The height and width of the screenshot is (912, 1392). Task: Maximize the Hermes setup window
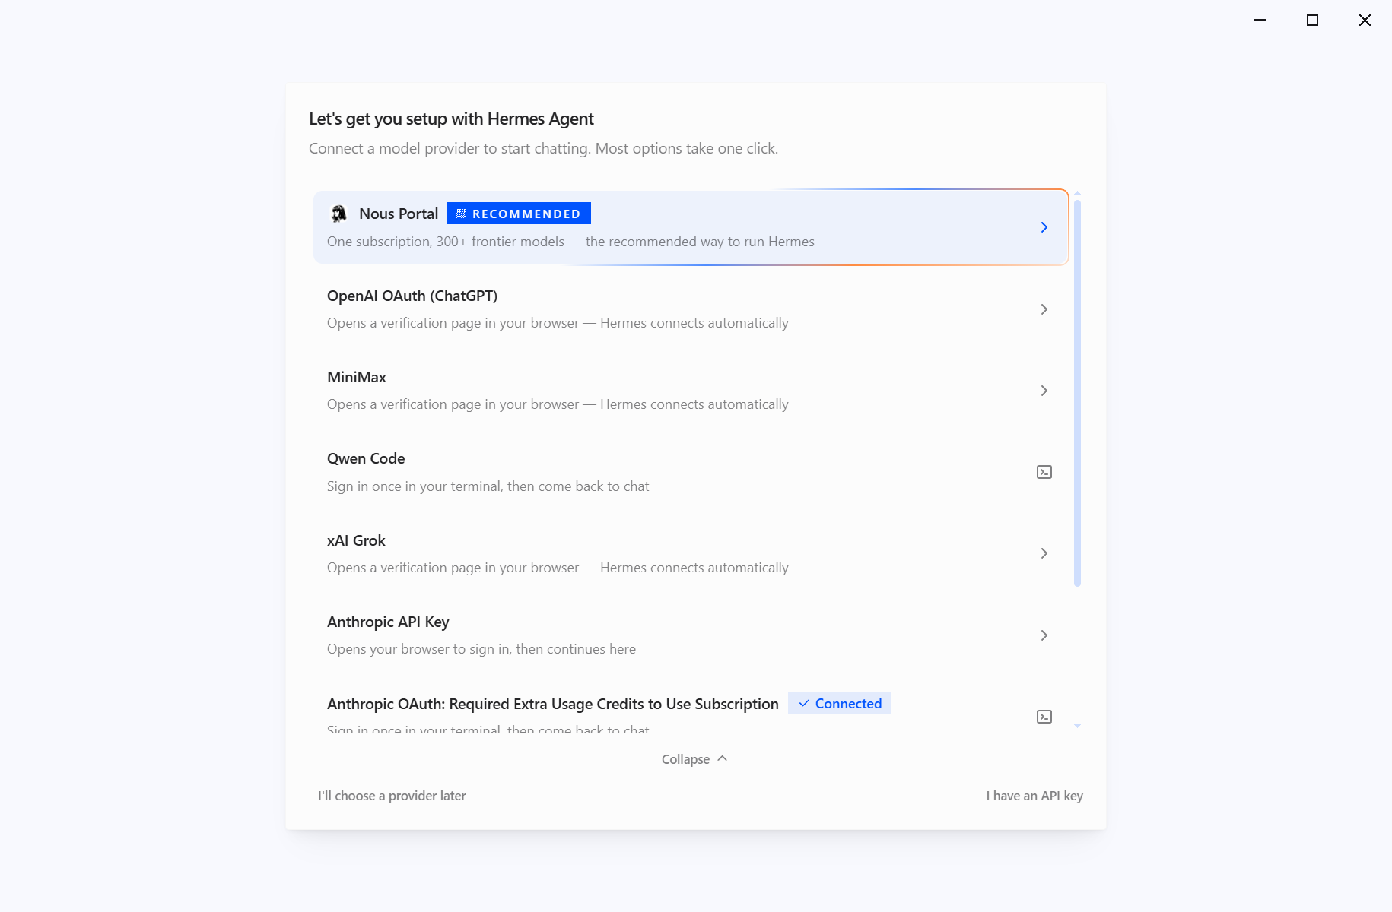(x=1312, y=20)
